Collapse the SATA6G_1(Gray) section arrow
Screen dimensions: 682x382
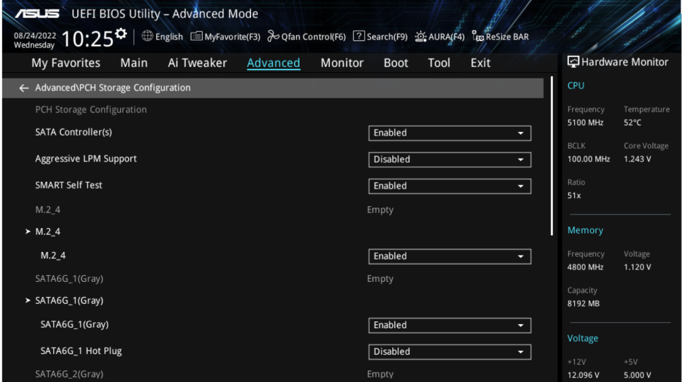(28, 300)
